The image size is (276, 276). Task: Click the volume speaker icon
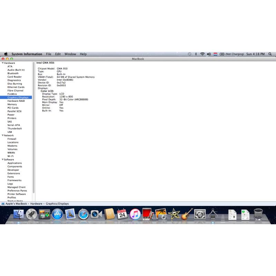tap(209, 54)
